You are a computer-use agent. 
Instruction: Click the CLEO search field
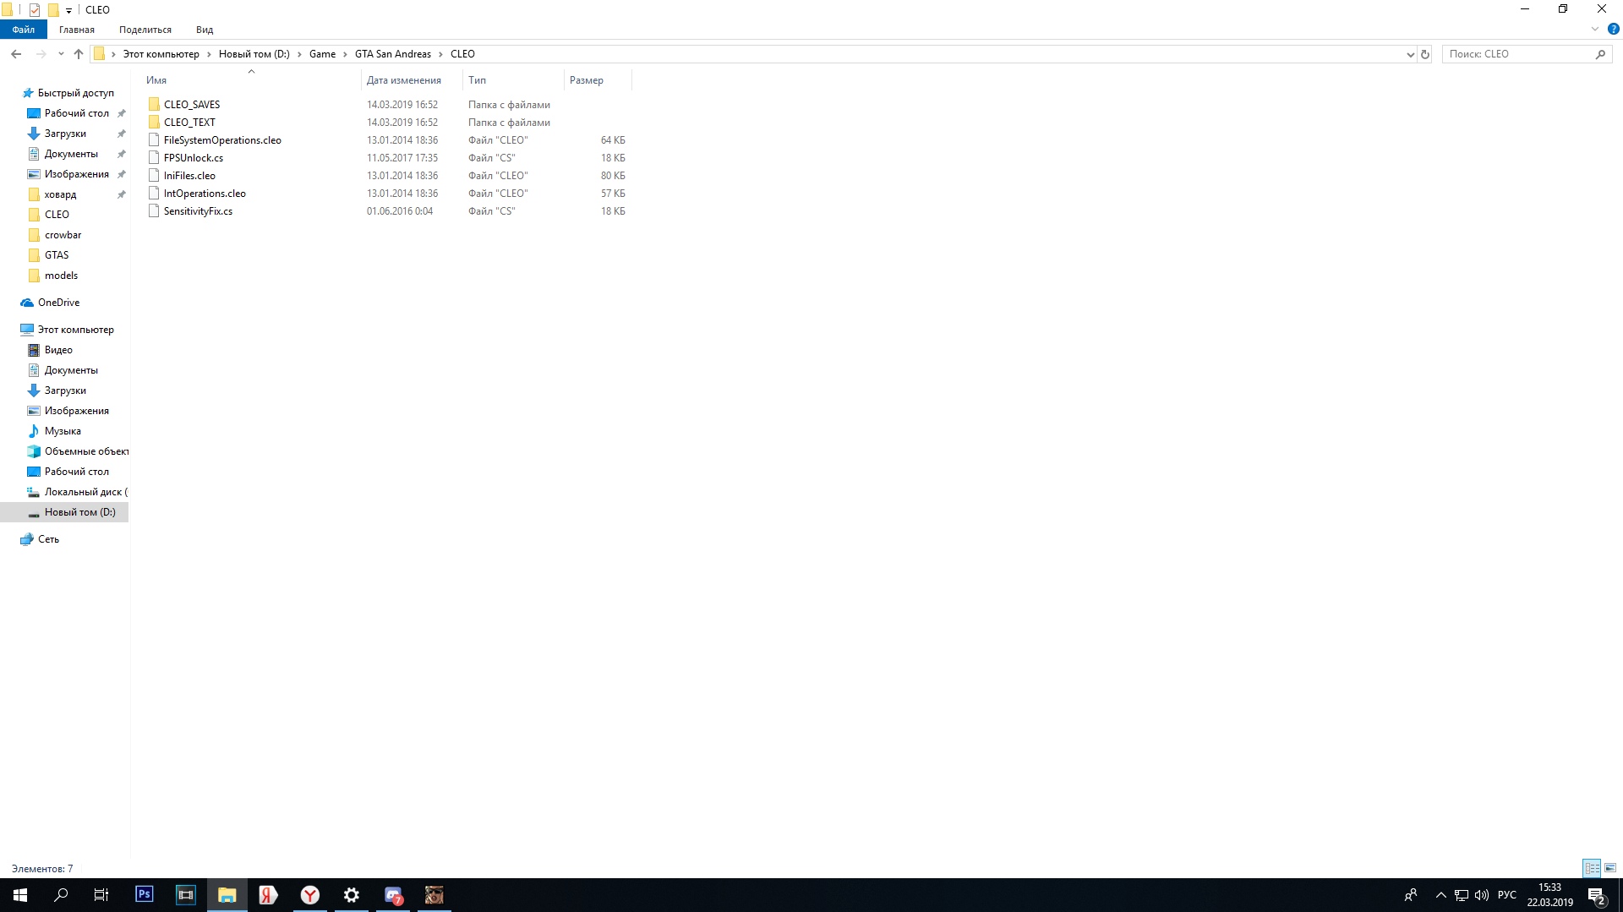tap(1517, 54)
